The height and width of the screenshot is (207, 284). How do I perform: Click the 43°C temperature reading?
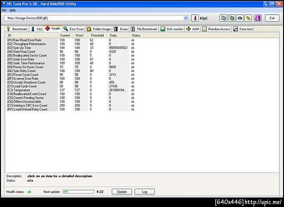(x=204, y=18)
